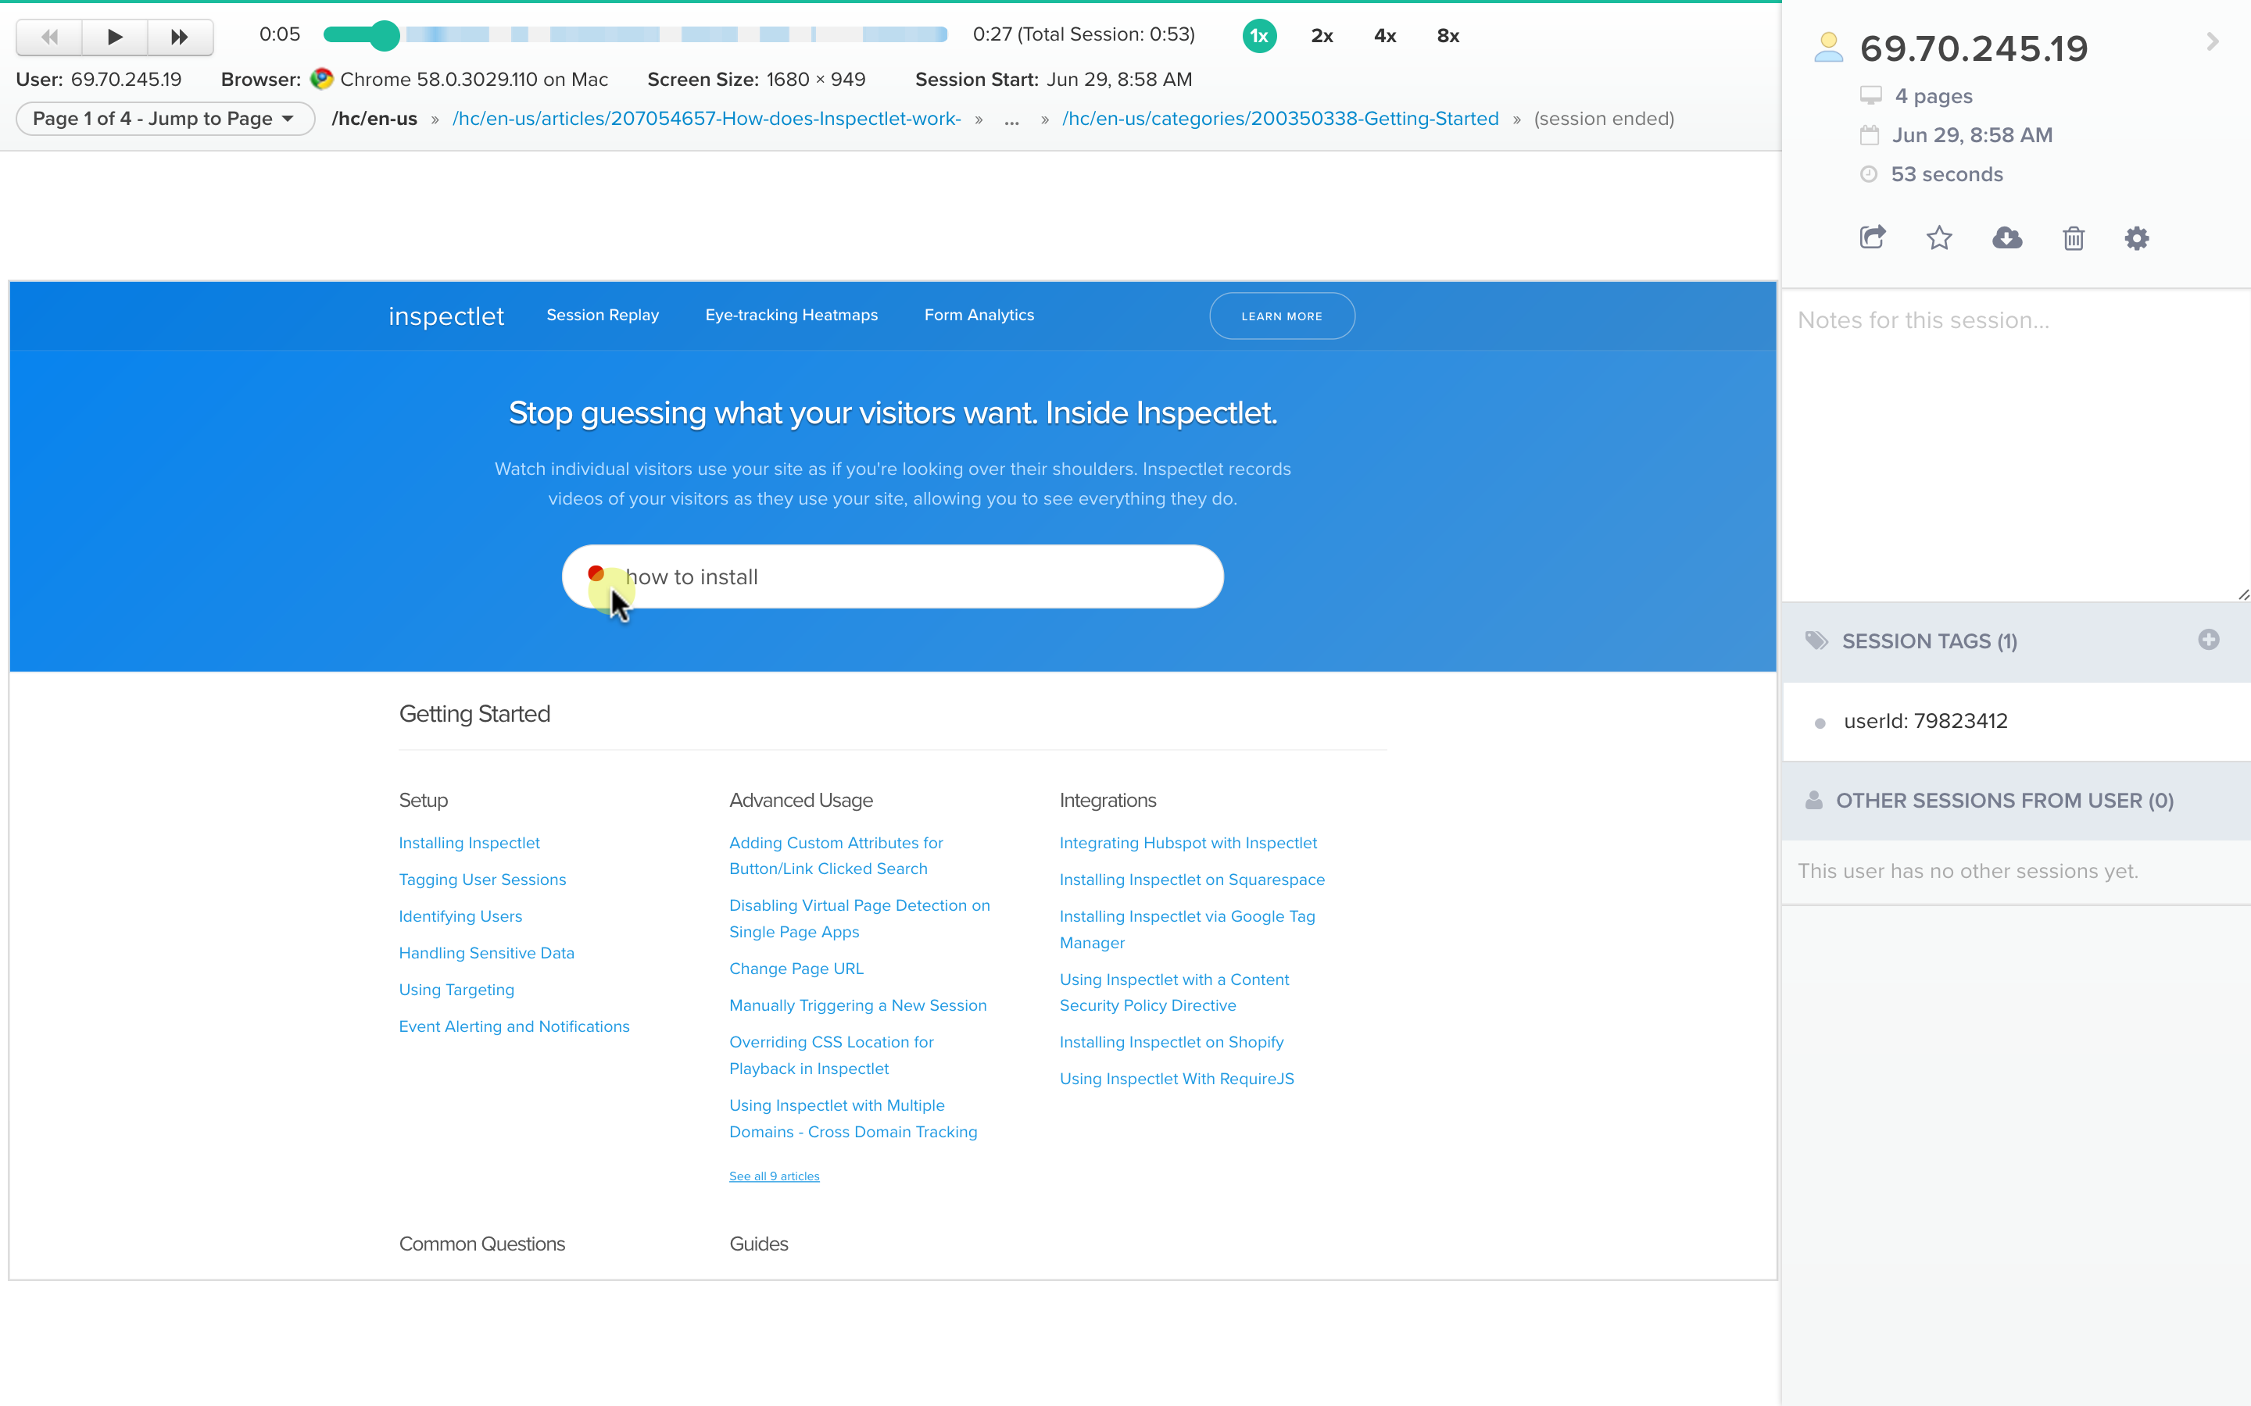Image resolution: width=2251 pixels, height=1406 pixels.
Task: Click the calendar icon beside Jun 29
Action: 1869,136
